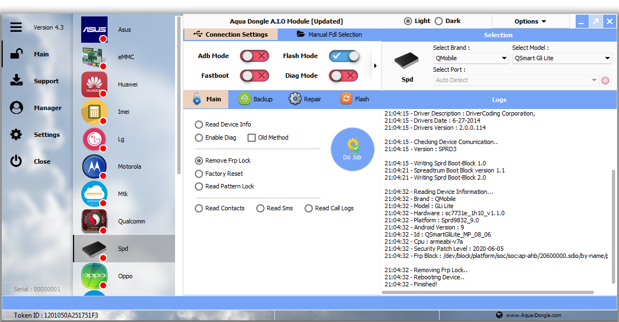Click the Support download icon

click(16, 81)
